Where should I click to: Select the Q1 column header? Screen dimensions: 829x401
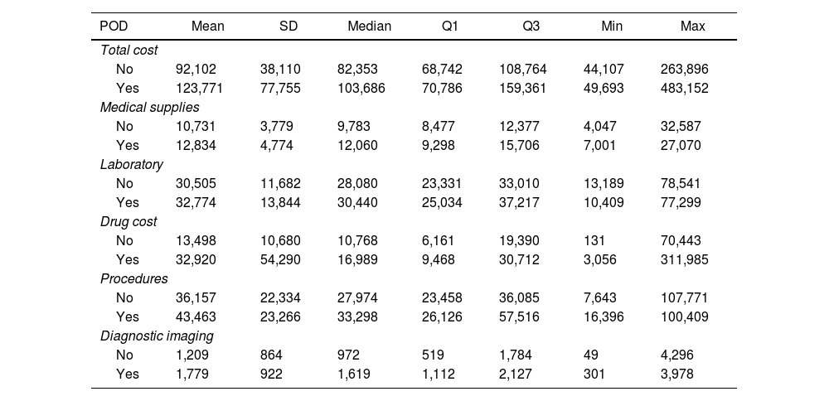[449, 27]
